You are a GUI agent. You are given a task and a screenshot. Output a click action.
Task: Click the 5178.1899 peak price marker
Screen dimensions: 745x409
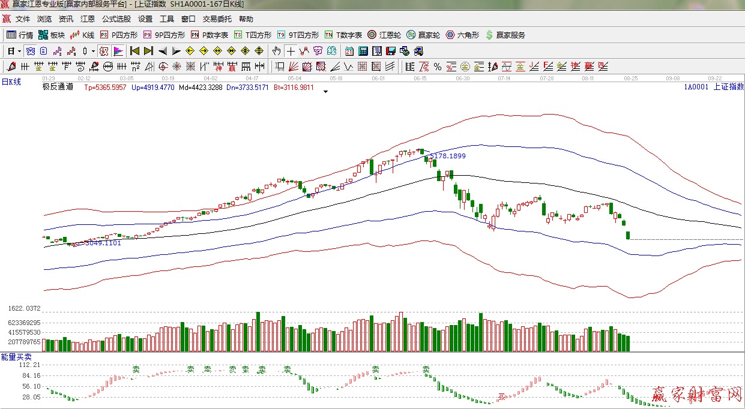click(x=447, y=156)
